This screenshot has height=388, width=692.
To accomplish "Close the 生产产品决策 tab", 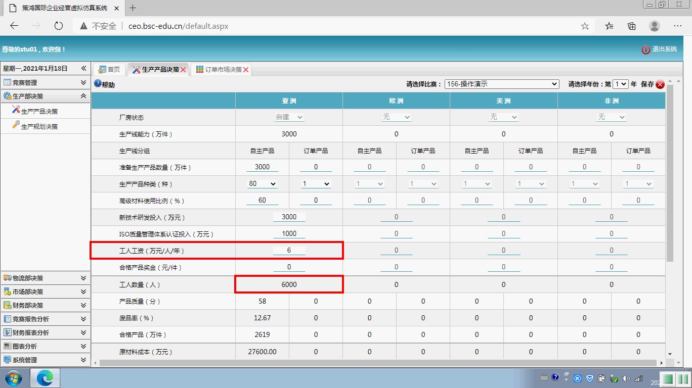I will pyautogui.click(x=183, y=70).
